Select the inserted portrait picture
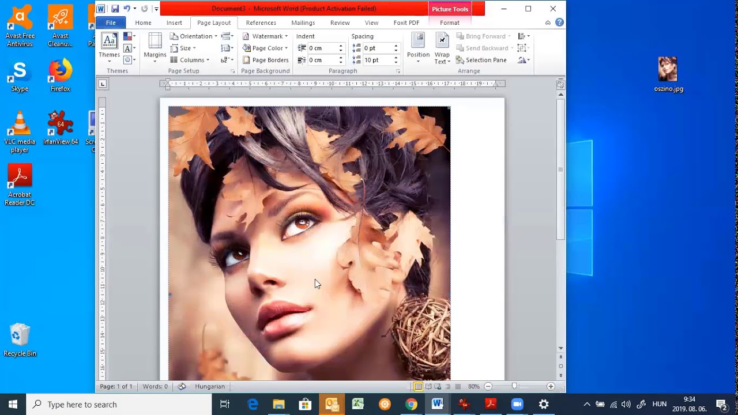The width and height of the screenshot is (738, 415). 309,243
